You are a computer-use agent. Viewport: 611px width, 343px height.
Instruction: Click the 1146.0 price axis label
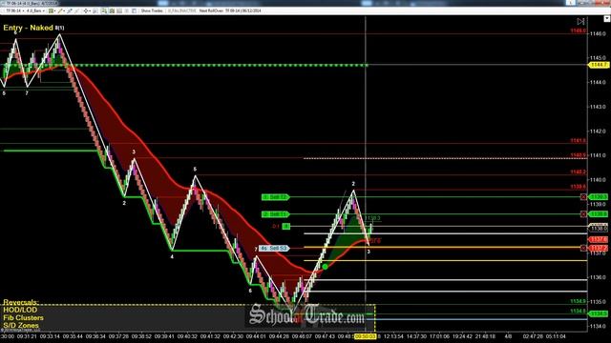click(599, 34)
